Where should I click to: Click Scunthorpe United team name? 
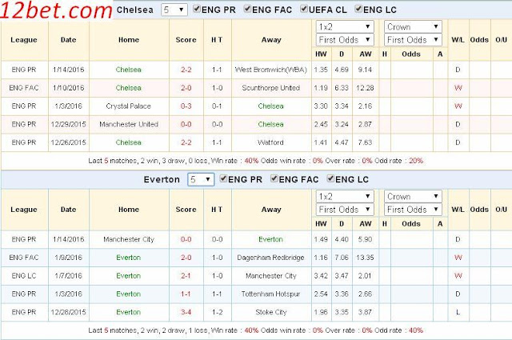pos(271,88)
